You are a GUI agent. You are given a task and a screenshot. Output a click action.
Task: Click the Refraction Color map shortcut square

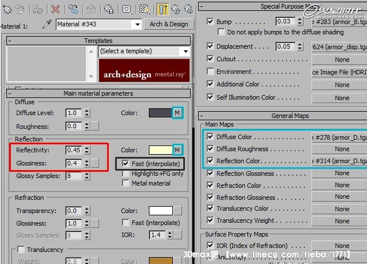pos(178,211)
